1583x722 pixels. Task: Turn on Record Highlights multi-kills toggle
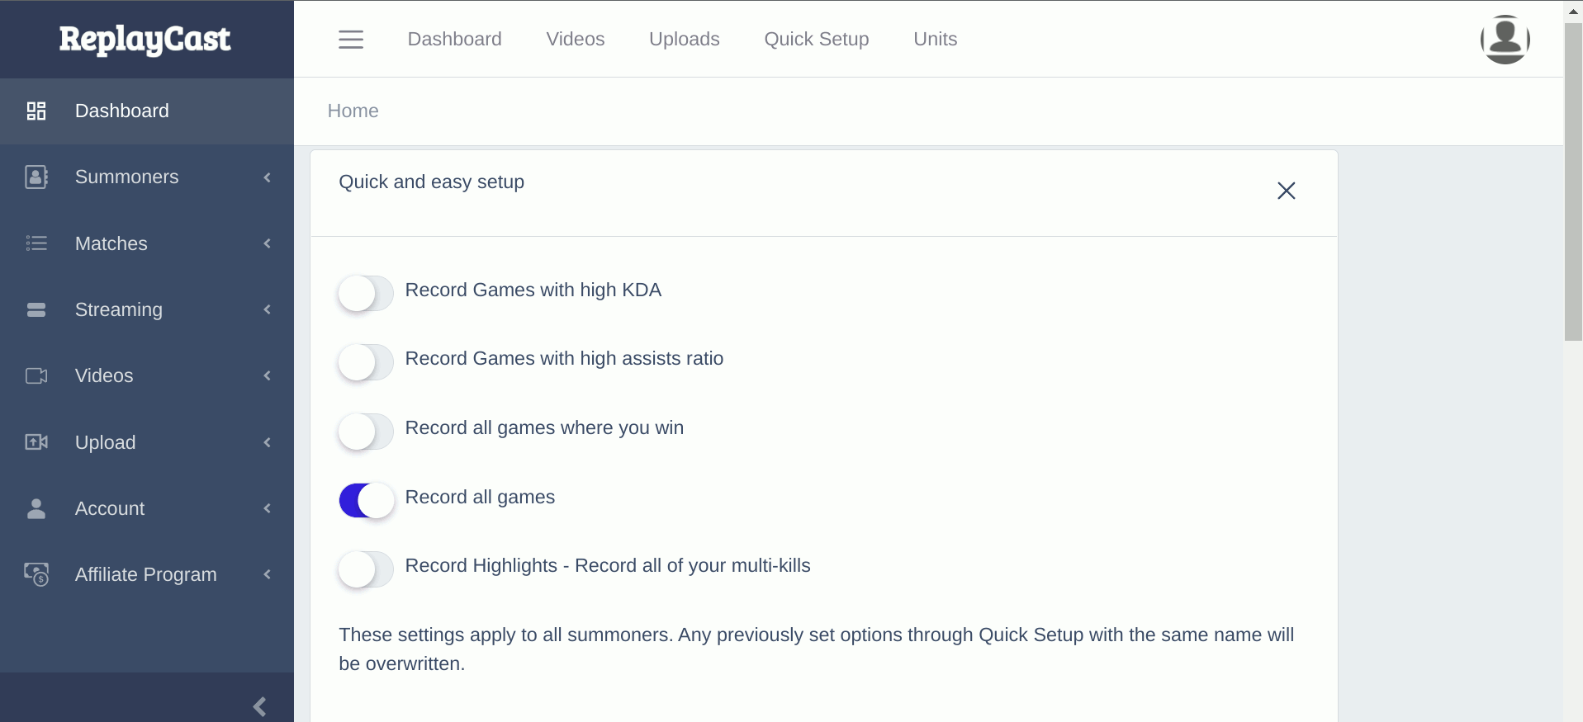[x=366, y=569]
